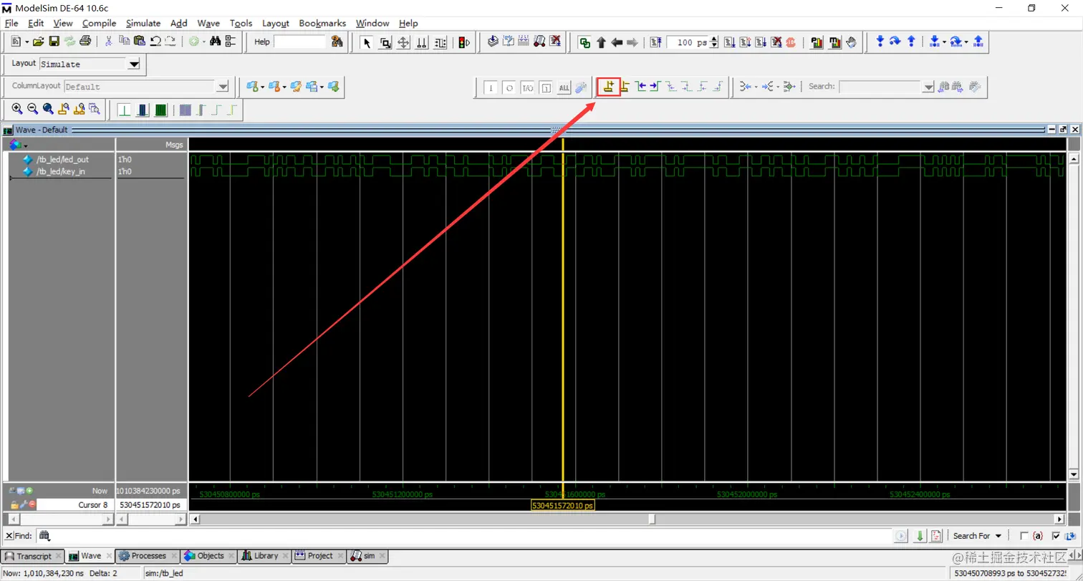Click the Insert Cursor toolbar icon
Viewport: 1083px width, 581px height.
(x=609, y=87)
